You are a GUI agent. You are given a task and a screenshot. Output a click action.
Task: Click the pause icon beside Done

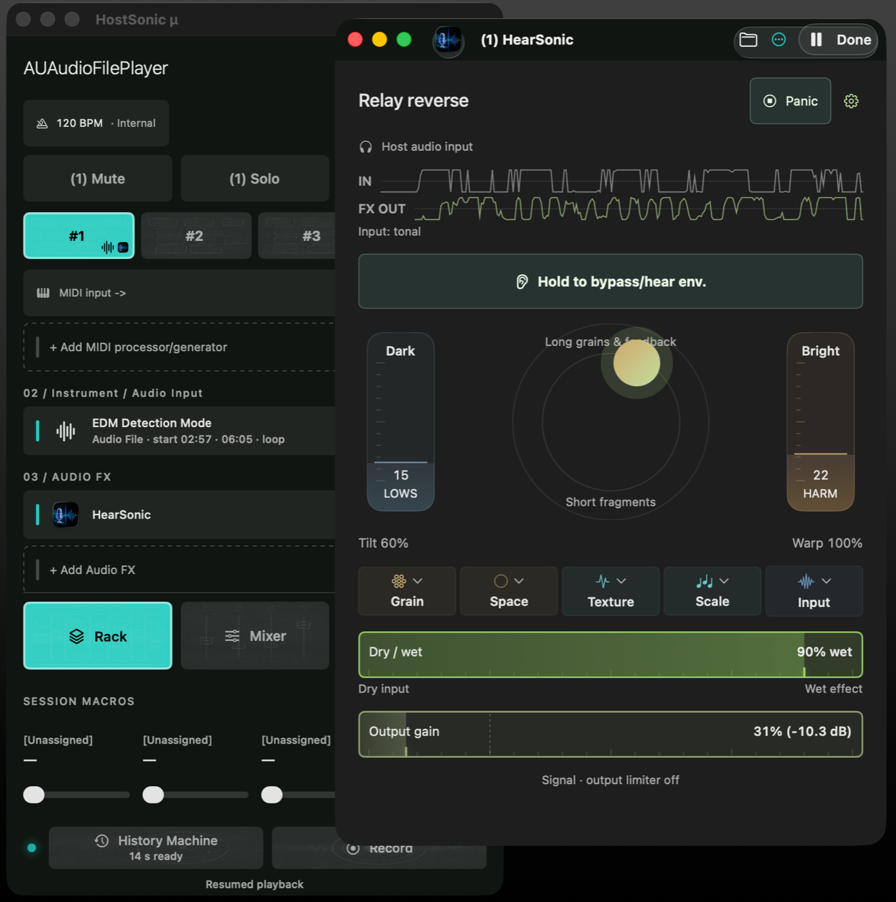pyautogui.click(x=816, y=40)
